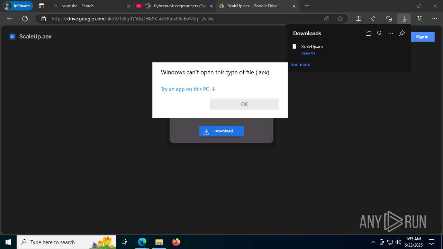The image size is (443, 249).
Task: Open the Read aloud feature
Action: tap(326, 19)
